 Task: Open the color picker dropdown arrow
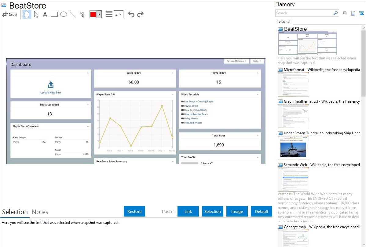coord(99,14)
